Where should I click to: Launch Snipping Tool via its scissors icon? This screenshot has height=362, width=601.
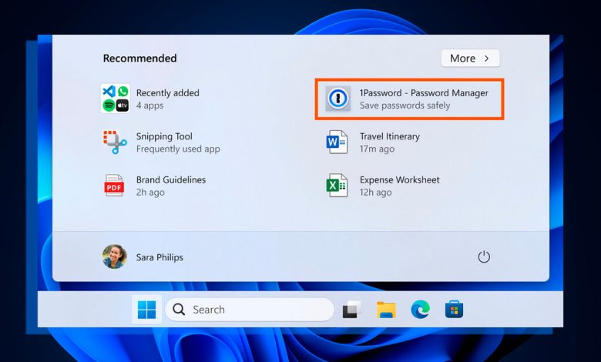pos(115,142)
